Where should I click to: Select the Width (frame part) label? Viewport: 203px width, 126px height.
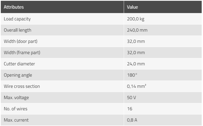[x=22, y=53]
